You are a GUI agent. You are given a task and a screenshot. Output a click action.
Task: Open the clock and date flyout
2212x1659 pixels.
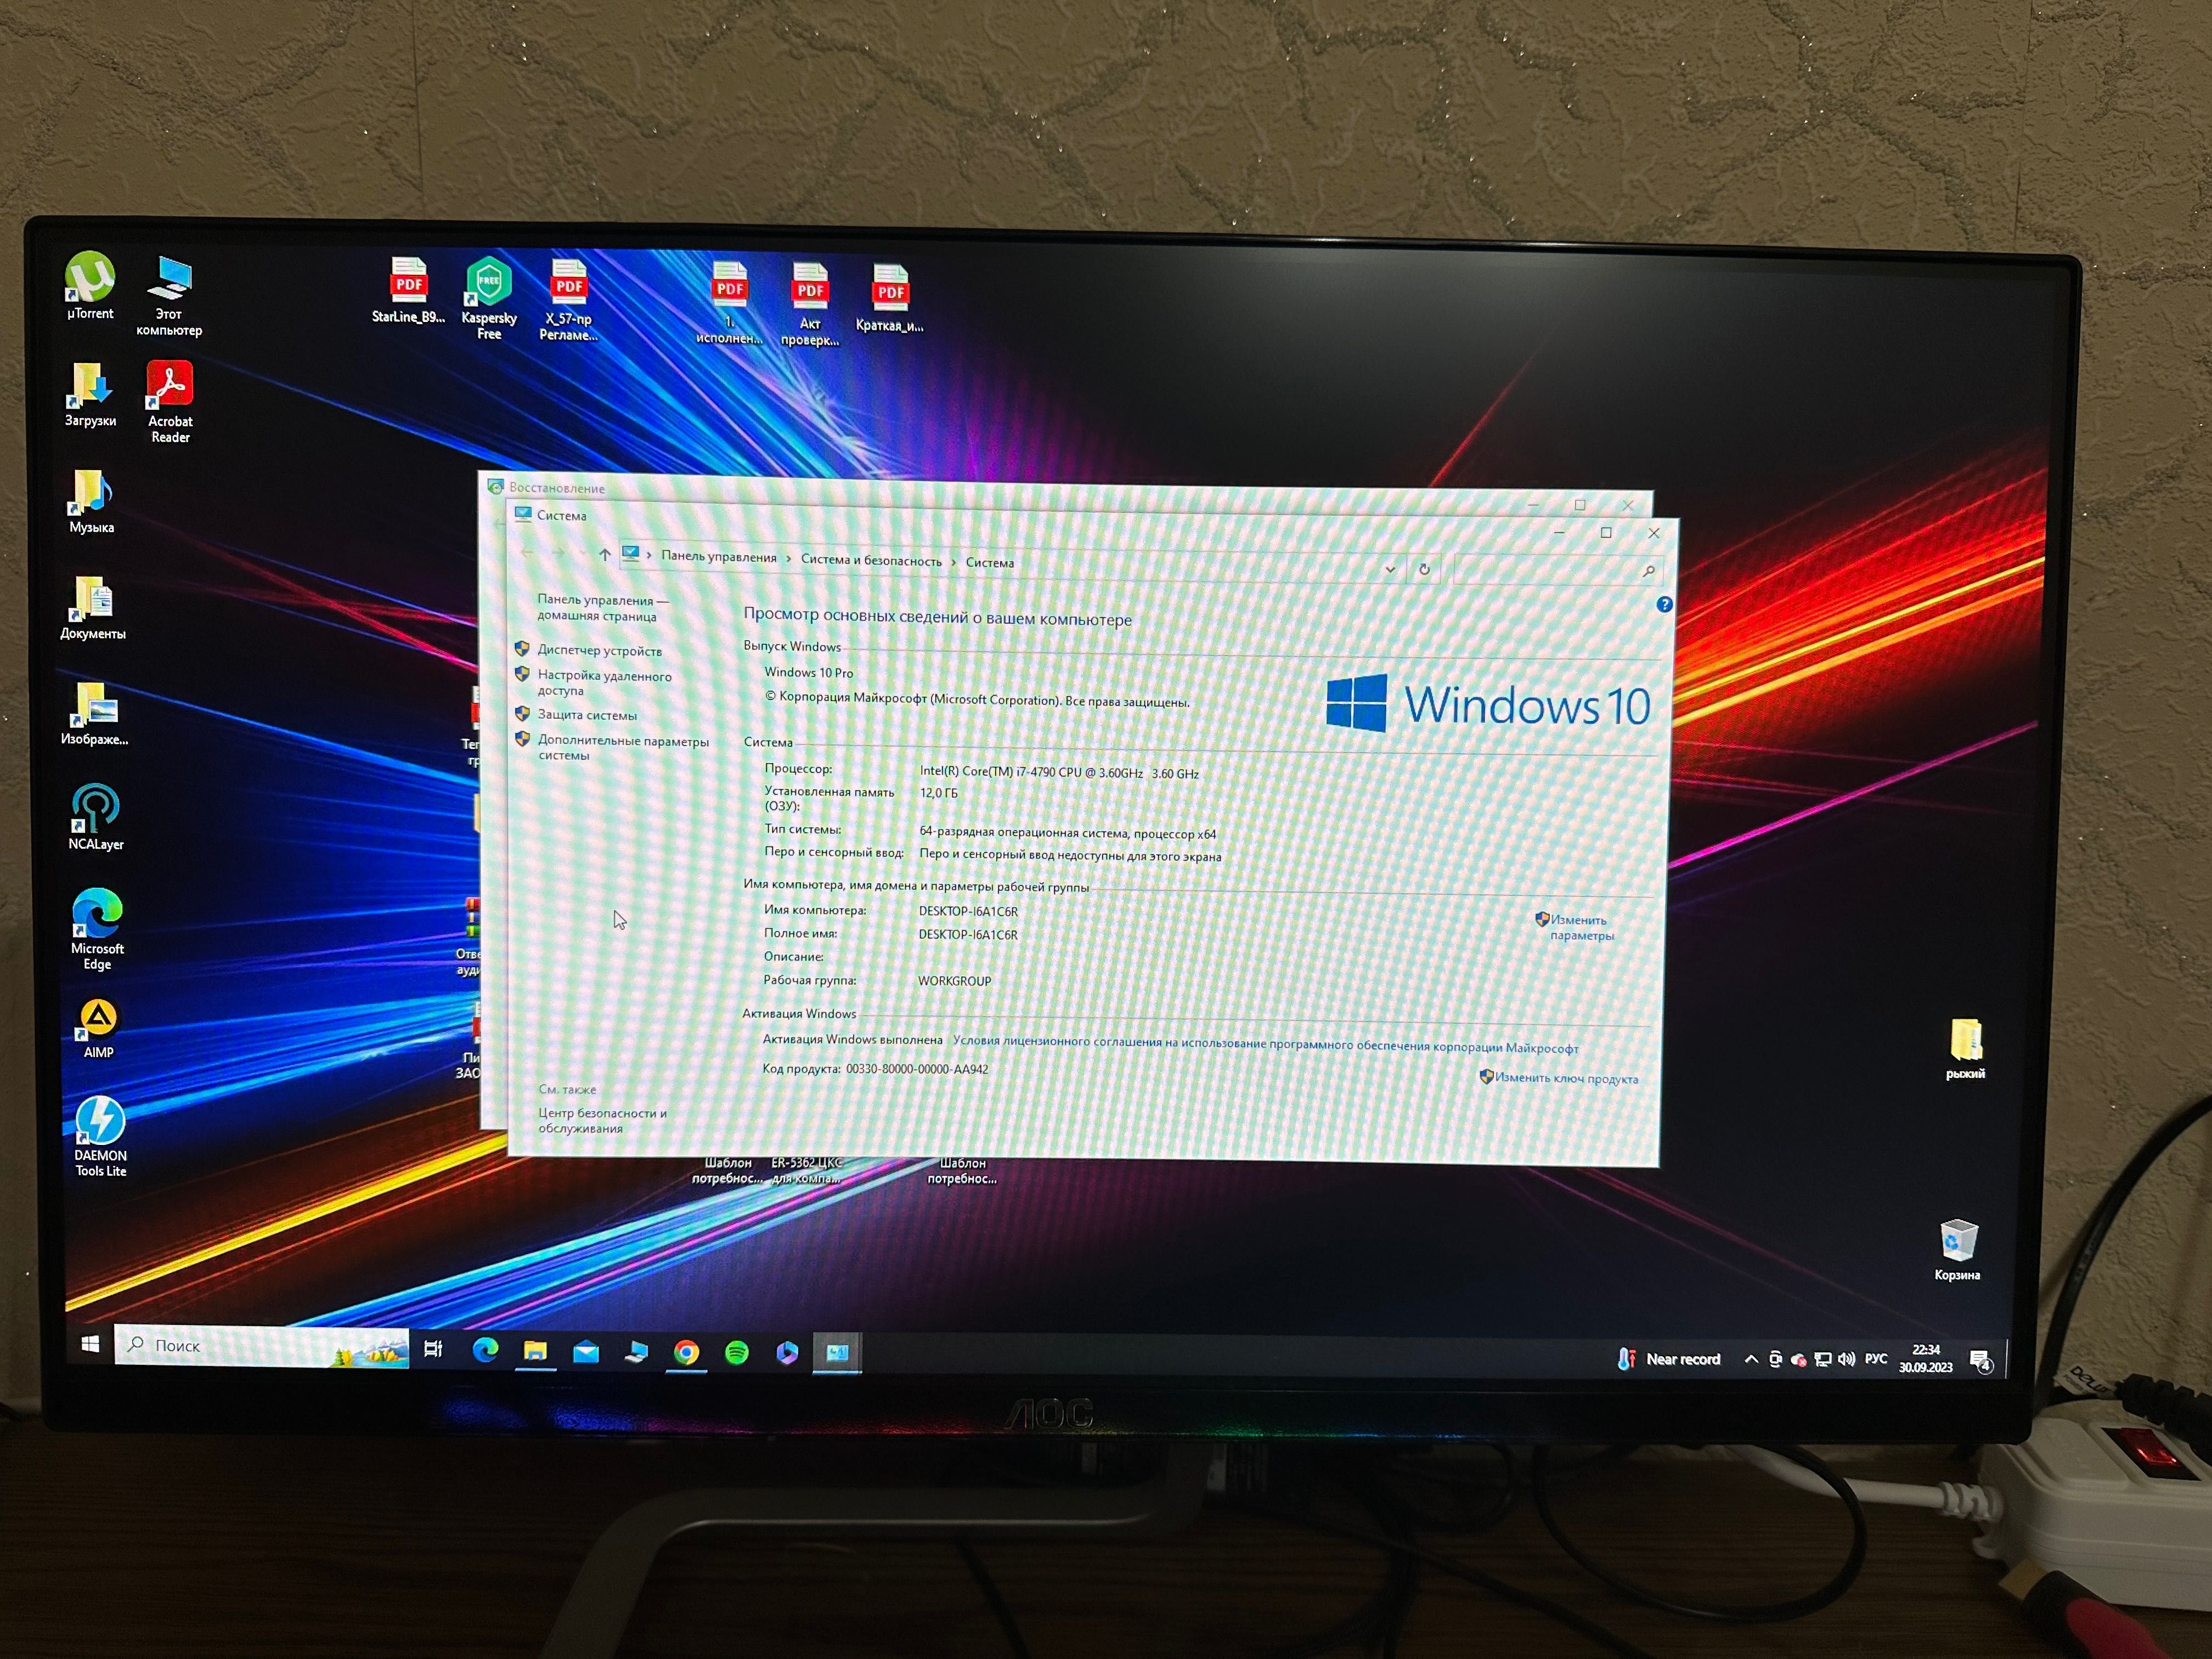(1926, 1359)
